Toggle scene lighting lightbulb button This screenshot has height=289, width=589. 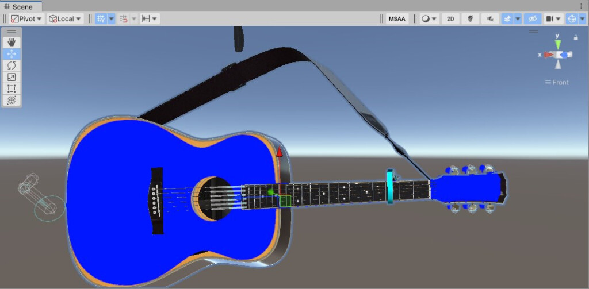click(x=470, y=19)
